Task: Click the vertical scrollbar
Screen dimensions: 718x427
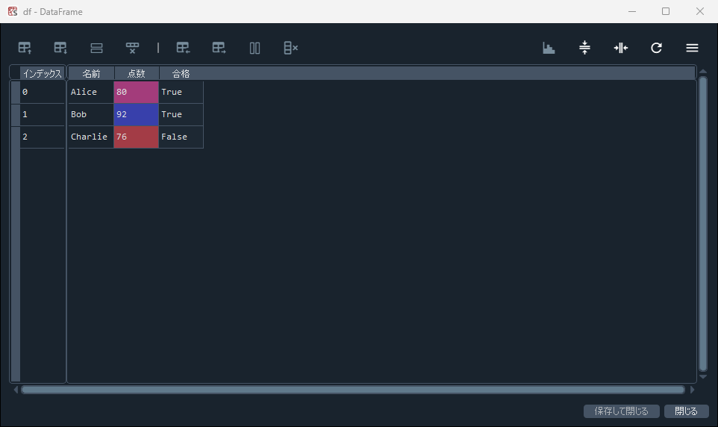Action: click(703, 224)
